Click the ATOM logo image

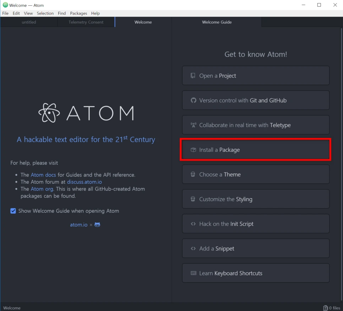coord(86,113)
